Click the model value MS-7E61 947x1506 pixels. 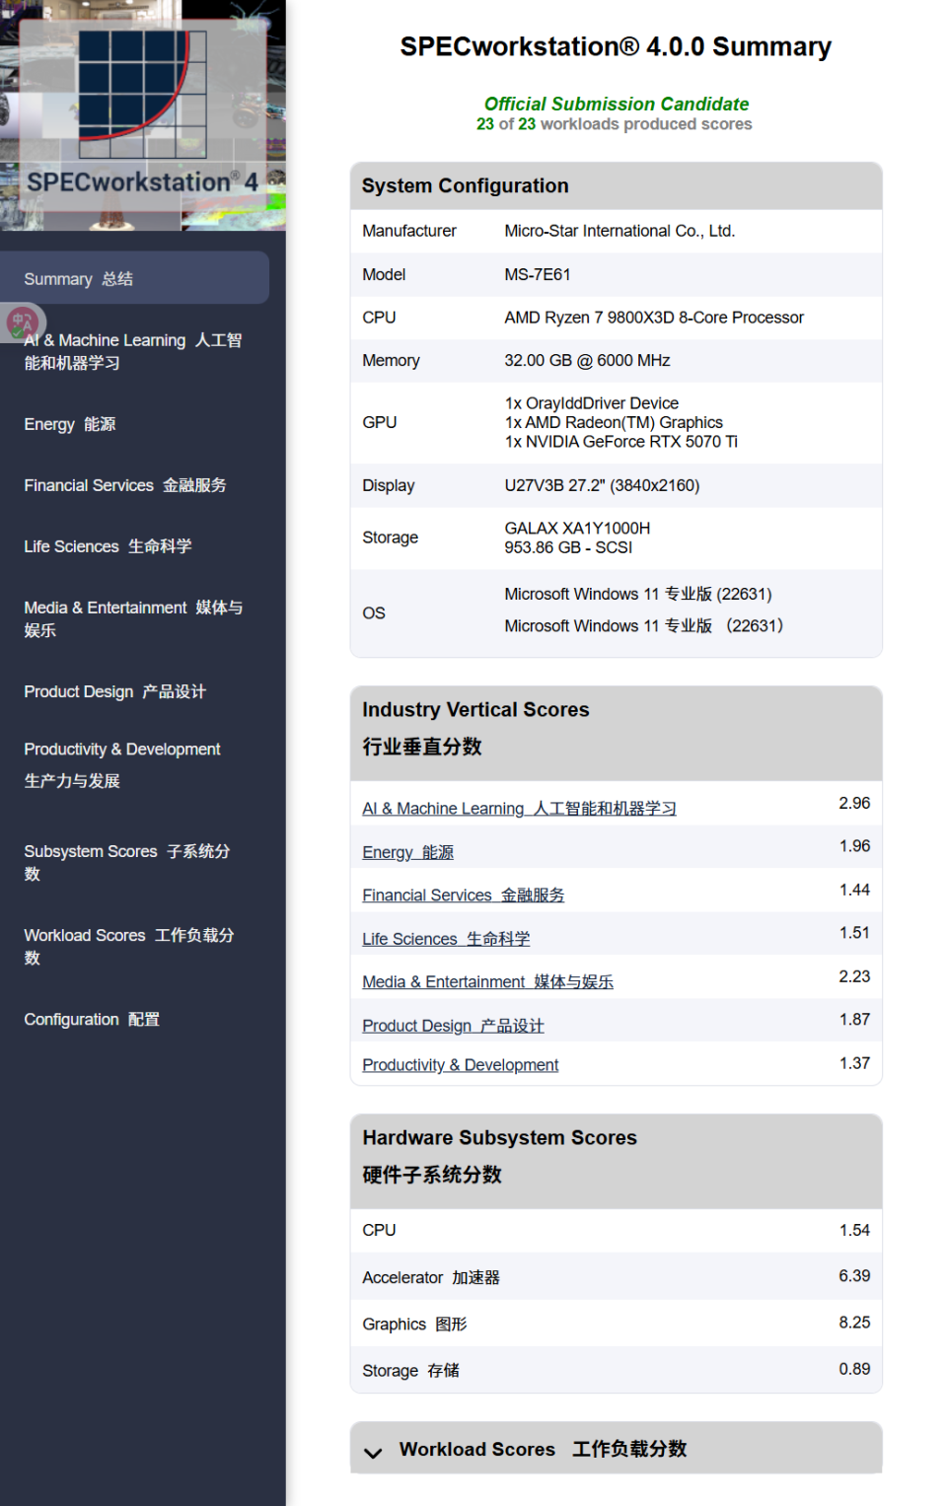tap(538, 274)
